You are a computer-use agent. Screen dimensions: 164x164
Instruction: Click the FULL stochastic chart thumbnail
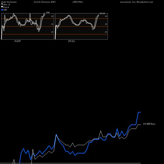tap(81, 26)
